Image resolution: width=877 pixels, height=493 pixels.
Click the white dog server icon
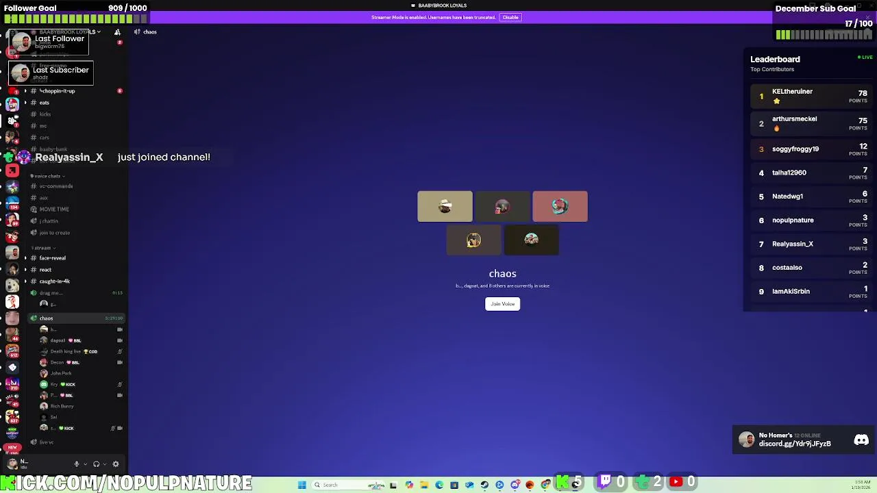[x=12, y=285]
